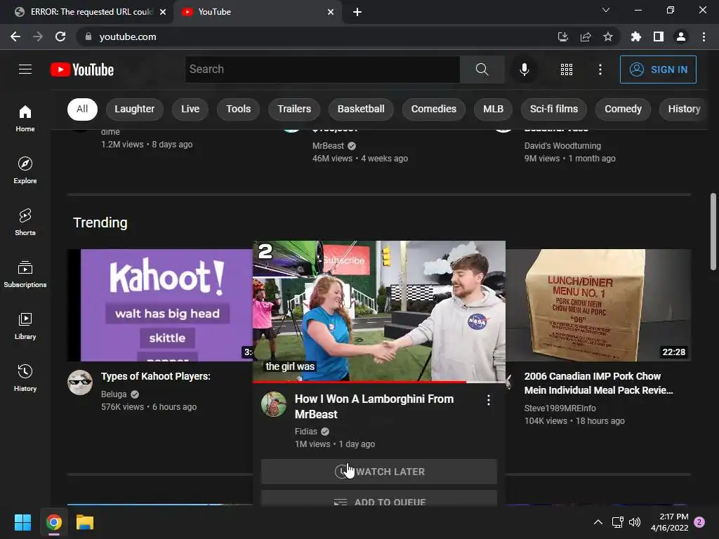Open Explore in sidebar
The height and width of the screenshot is (539, 719).
(25, 170)
